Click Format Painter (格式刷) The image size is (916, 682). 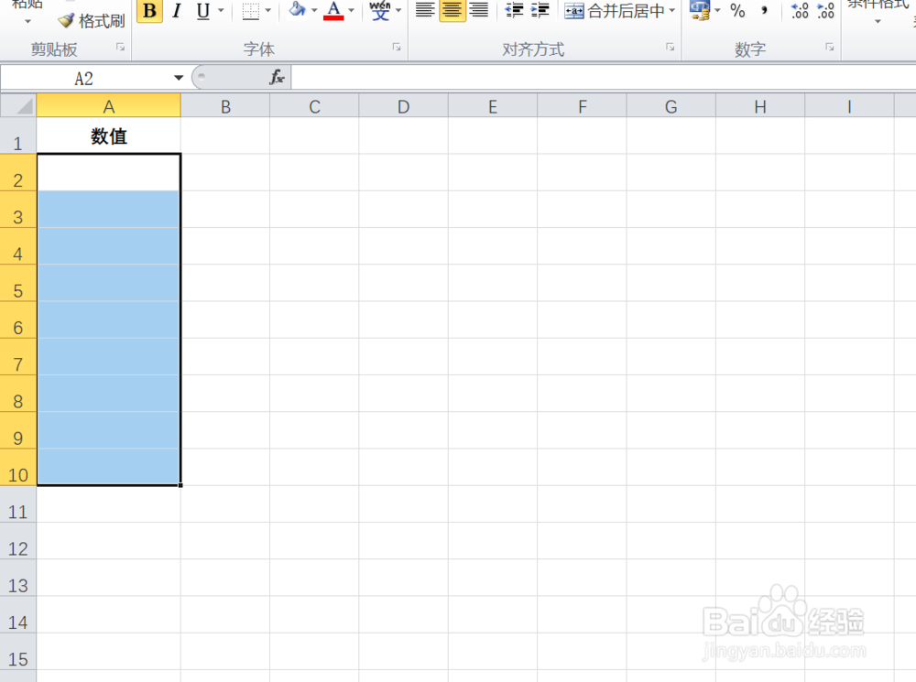[x=92, y=21]
